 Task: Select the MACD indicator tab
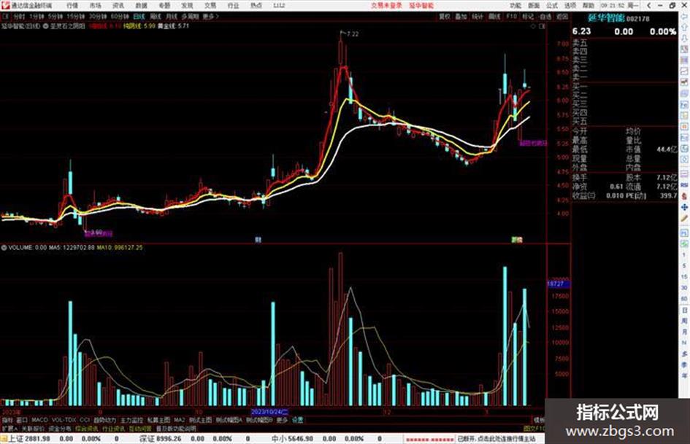pos(39,420)
